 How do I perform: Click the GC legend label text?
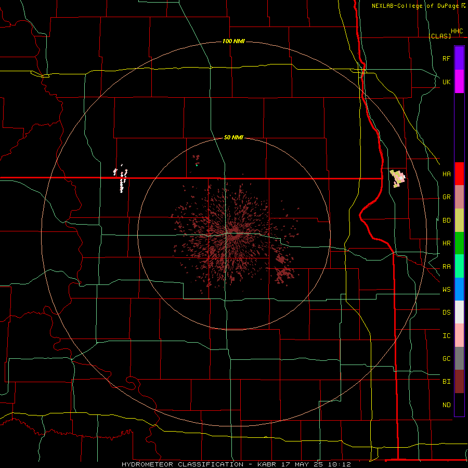[x=446, y=358]
